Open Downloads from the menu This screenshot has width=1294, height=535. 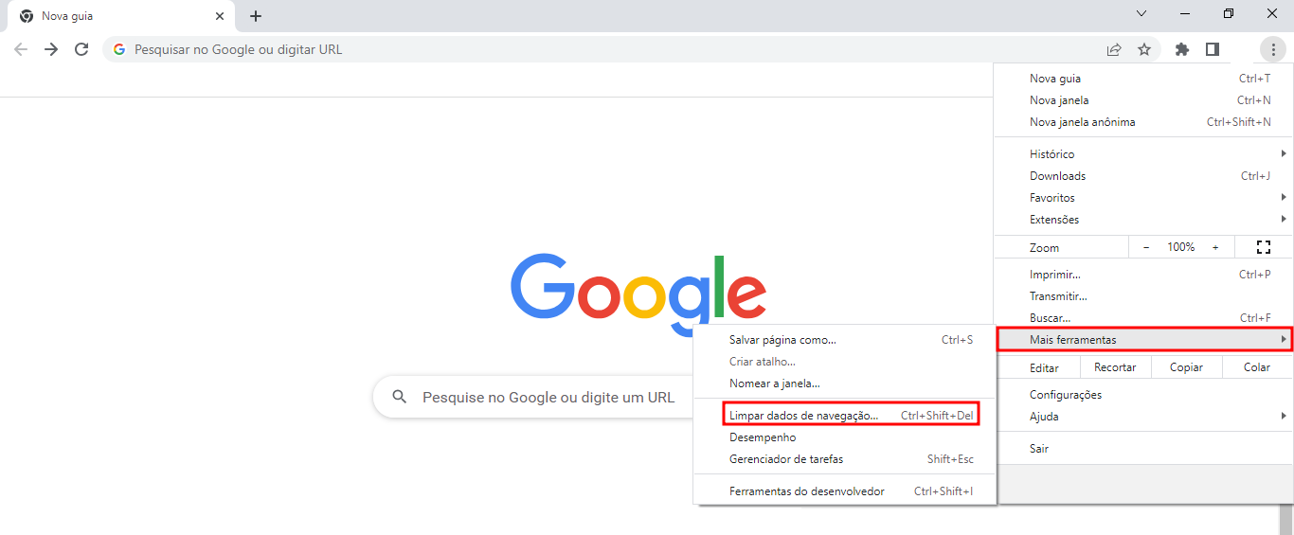click(1143, 175)
